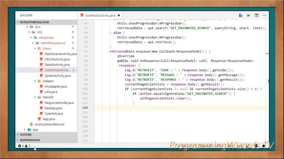Image resolution: width=284 pixels, height=159 pixels.
Task: Open the blue debug run icon in editor toolbar
Action: tap(241, 15)
